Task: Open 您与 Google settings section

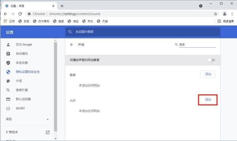Action: coord(24,44)
